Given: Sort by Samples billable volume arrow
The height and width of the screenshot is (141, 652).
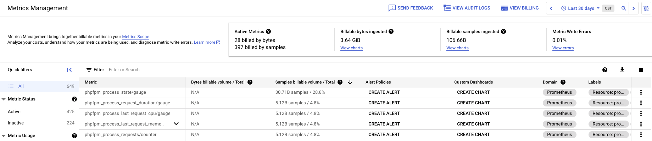Looking at the screenshot, I should pyautogui.click(x=350, y=82).
